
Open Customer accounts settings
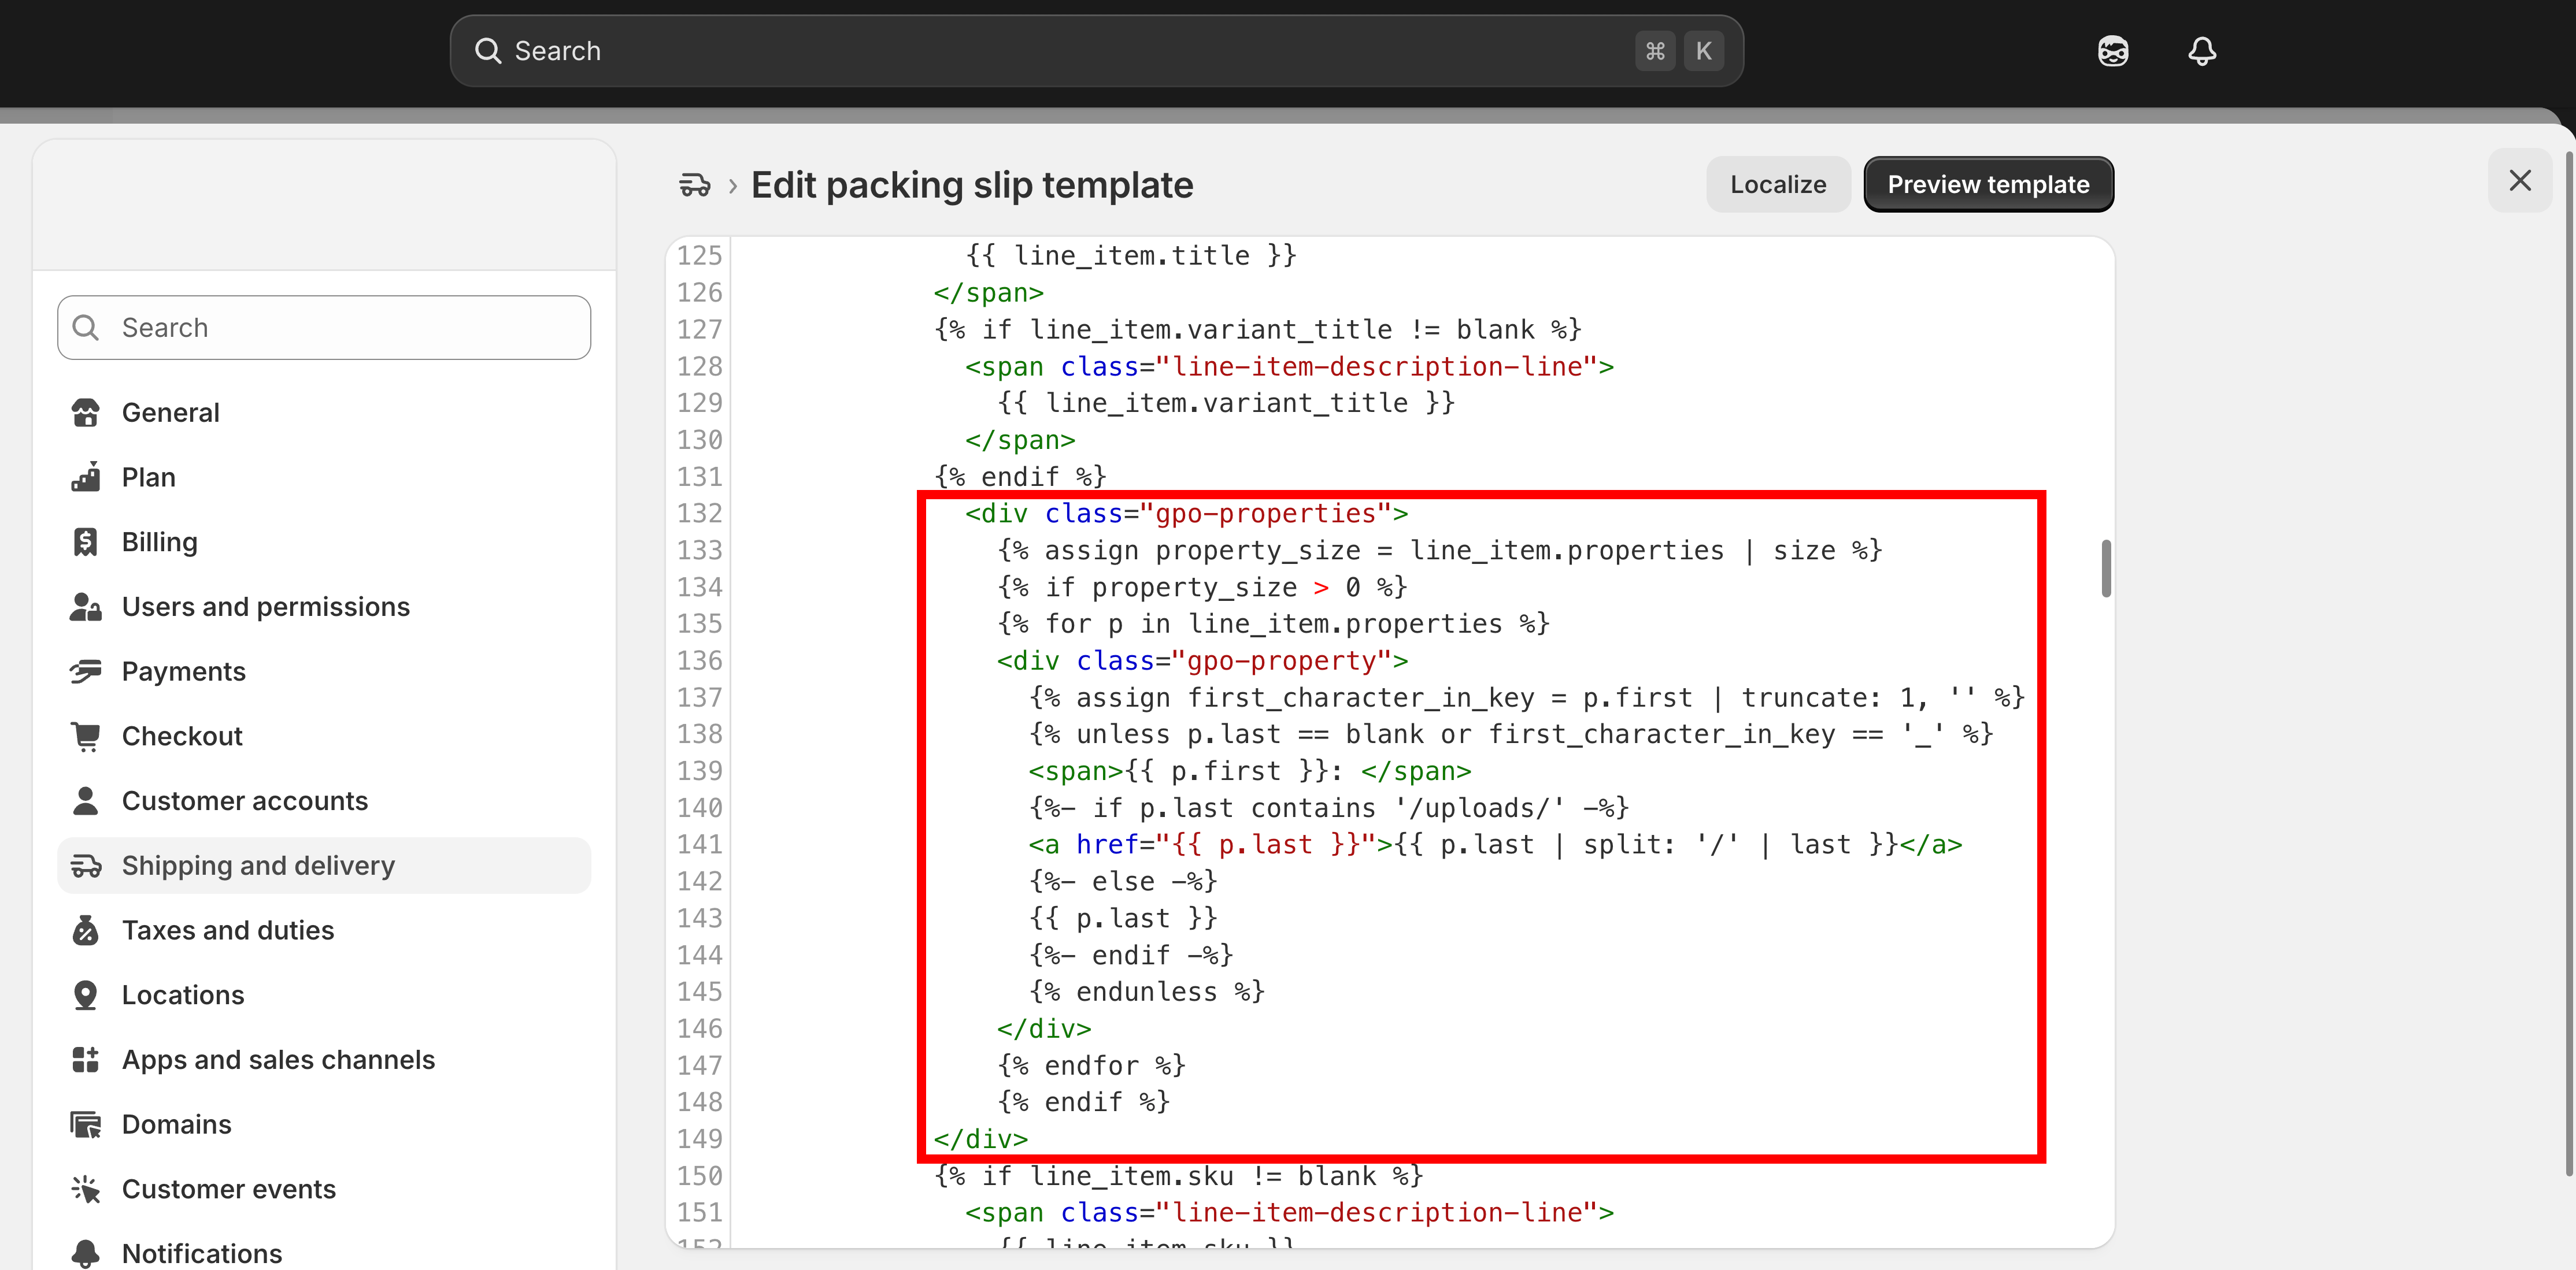pos(324,800)
